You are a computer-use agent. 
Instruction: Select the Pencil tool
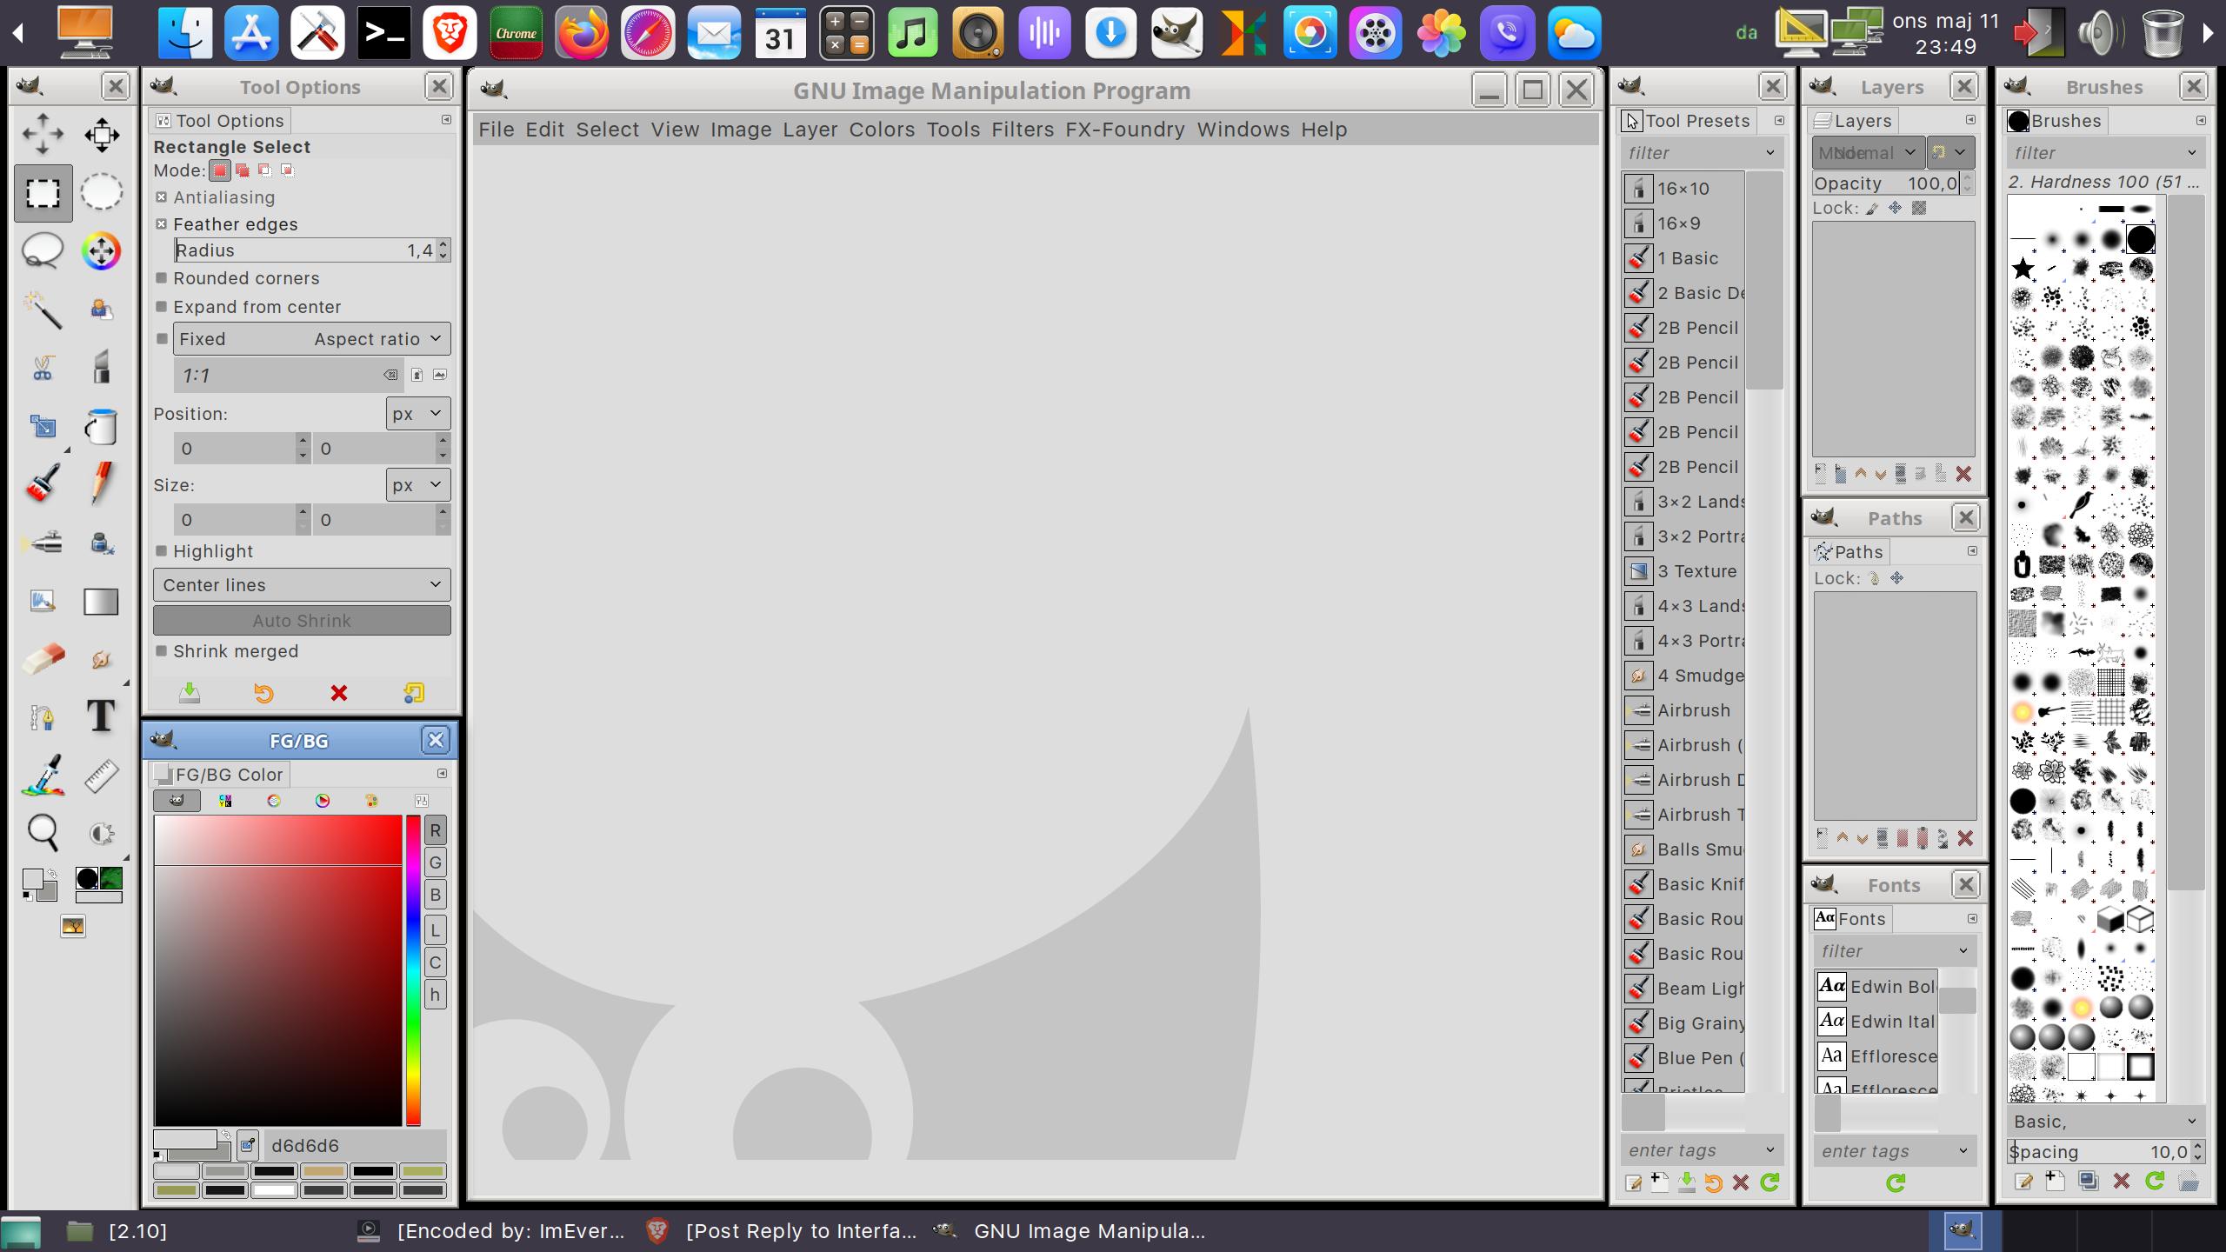coord(101,483)
